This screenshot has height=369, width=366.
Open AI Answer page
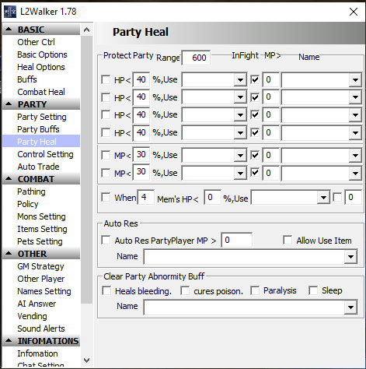pyautogui.click(x=37, y=304)
